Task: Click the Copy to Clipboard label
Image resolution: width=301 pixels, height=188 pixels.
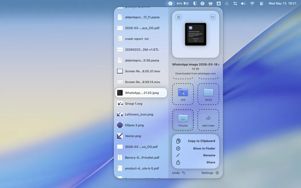Action: pos(201,141)
